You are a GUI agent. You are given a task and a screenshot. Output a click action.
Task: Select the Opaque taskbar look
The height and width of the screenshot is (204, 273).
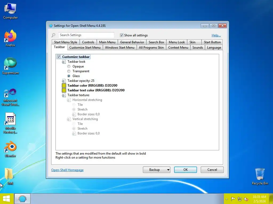(69, 66)
